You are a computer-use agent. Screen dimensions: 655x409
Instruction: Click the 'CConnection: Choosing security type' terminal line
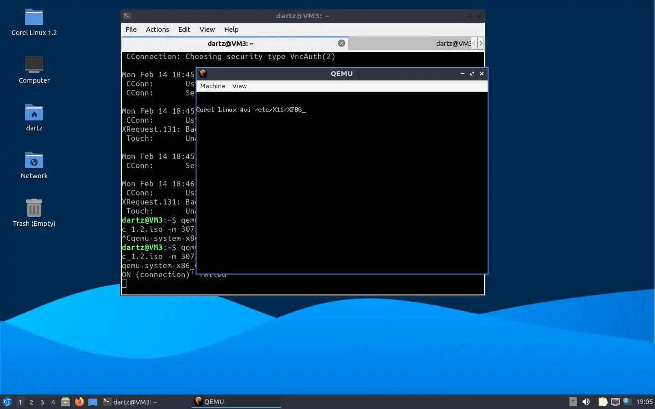pyautogui.click(x=231, y=57)
